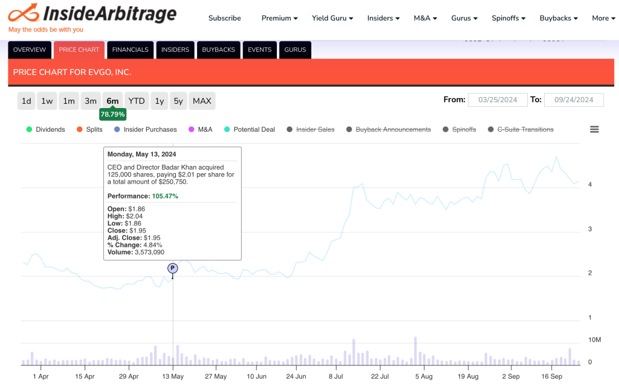The image size is (619, 384).
Task: Expand the Premium dropdown menu
Action: 279,18
